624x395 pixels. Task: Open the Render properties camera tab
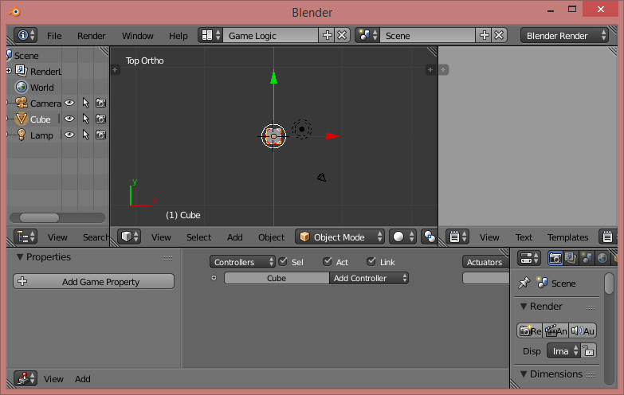tap(555, 259)
